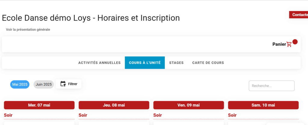Open the Carte de Cours tab
Screen dimensions: 308x125
tap(208, 63)
